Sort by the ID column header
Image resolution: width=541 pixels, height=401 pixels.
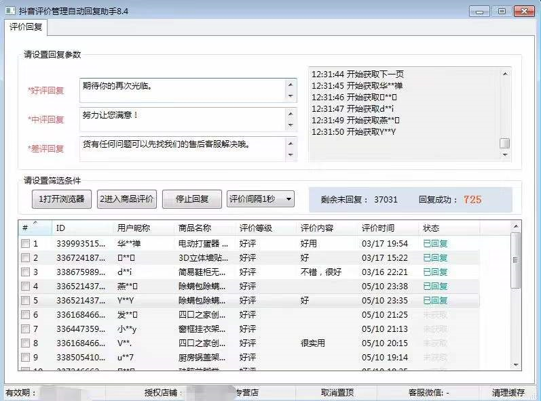coord(82,228)
